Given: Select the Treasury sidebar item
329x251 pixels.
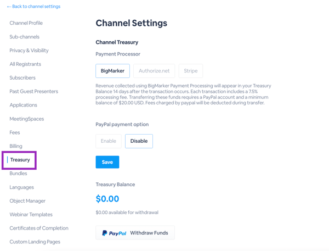Looking at the screenshot, I should (x=20, y=160).
